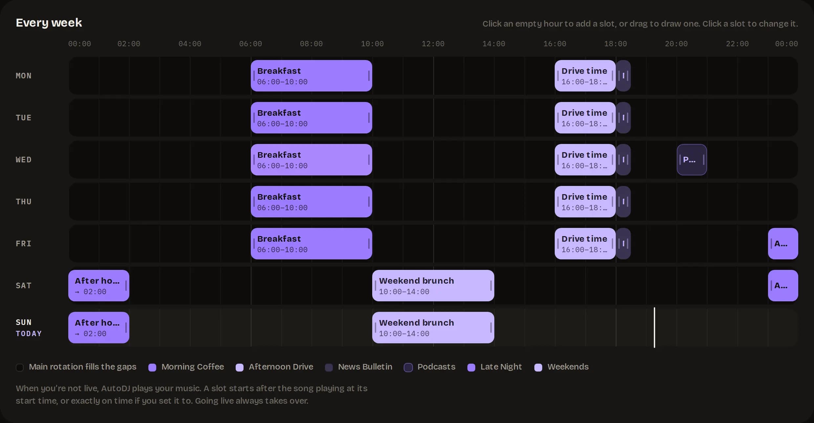Screen dimensions: 814x423
Task: Click the current-time marker on Sunday
Action: pyautogui.click(x=654, y=328)
